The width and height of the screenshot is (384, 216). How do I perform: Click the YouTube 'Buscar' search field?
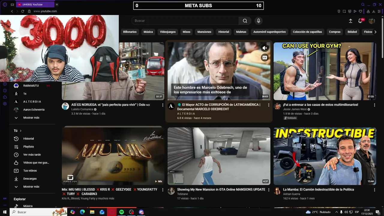coord(185,21)
